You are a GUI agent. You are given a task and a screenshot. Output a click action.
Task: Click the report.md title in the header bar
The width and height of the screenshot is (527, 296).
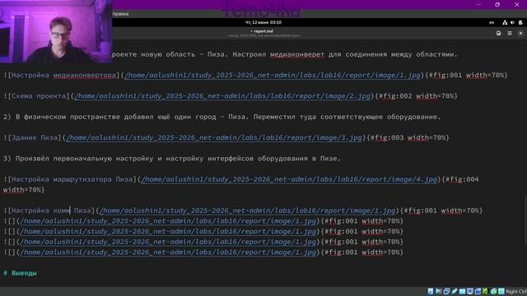tap(263, 31)
